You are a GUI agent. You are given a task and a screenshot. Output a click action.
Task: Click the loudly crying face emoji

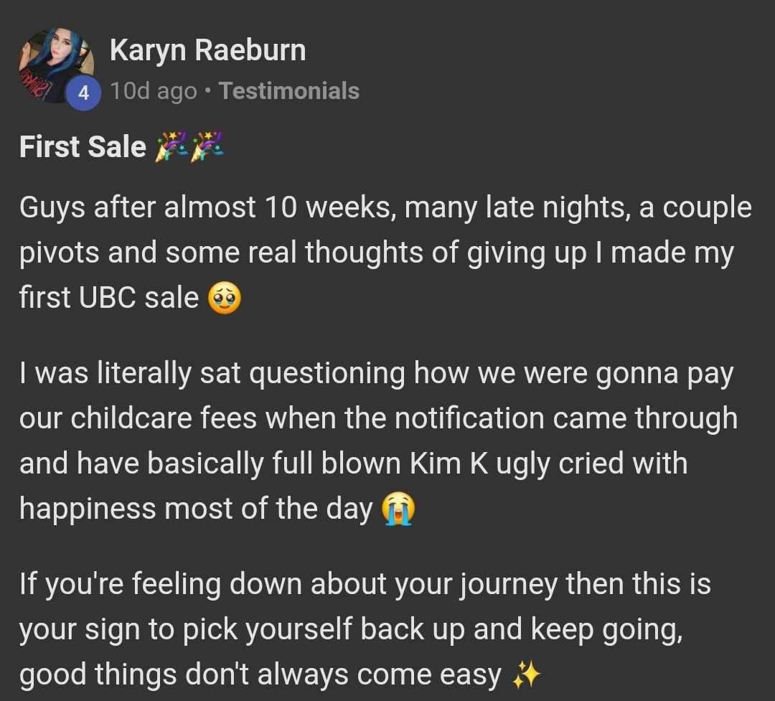(398, 509)
